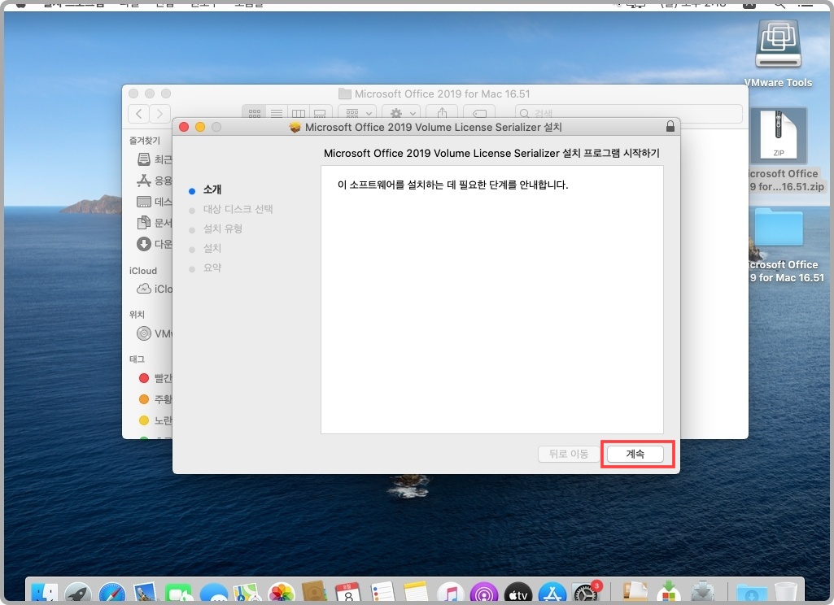Viewport: 834px width, 605px height.
Task: Select the 요약 step in installer sidebar
Action: [x=212, y=268]
